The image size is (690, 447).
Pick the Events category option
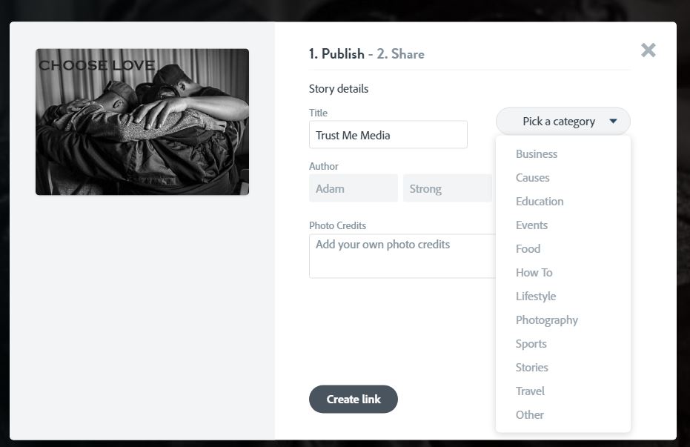(x=531, y=225)
